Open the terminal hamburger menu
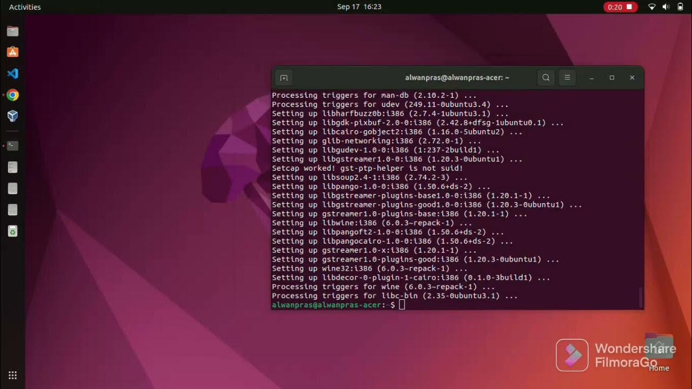The height and width of the screenshot is (389, 692). 567,78
